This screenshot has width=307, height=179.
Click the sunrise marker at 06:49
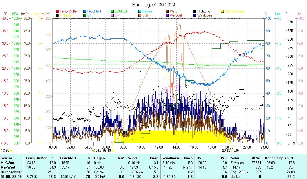[113, 151]
